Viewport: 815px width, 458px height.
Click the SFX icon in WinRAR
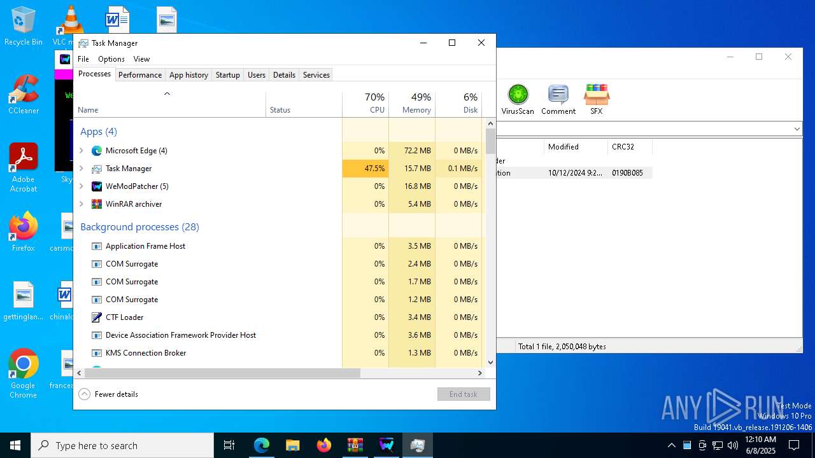pos(597,100)
